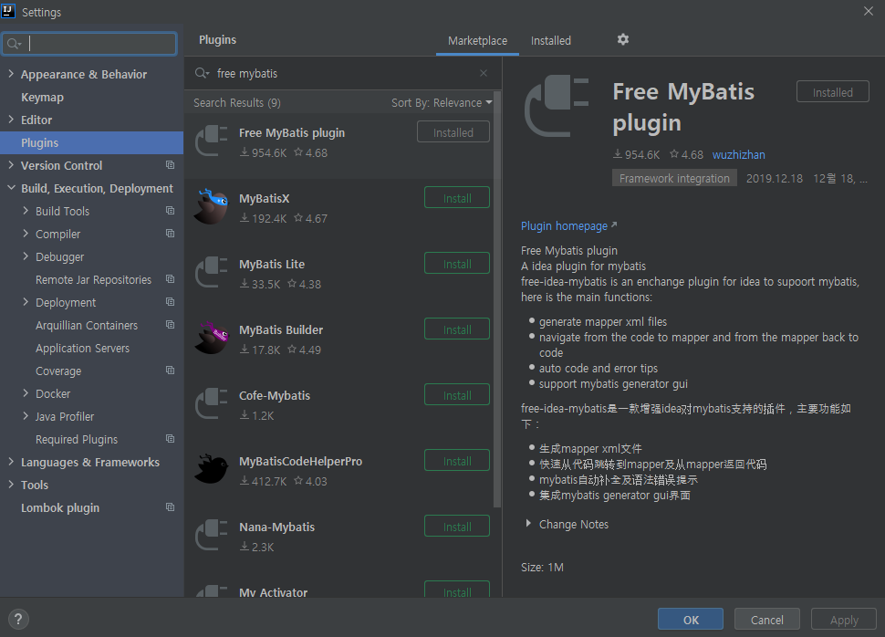Click the large plugin detail plug icon
Screen dimensions: 885x637
pos(557,106)
